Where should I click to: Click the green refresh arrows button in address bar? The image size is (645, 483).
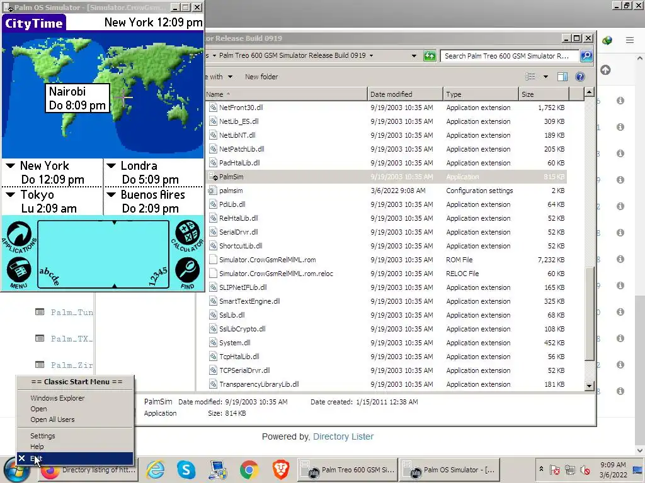[430, 55]
